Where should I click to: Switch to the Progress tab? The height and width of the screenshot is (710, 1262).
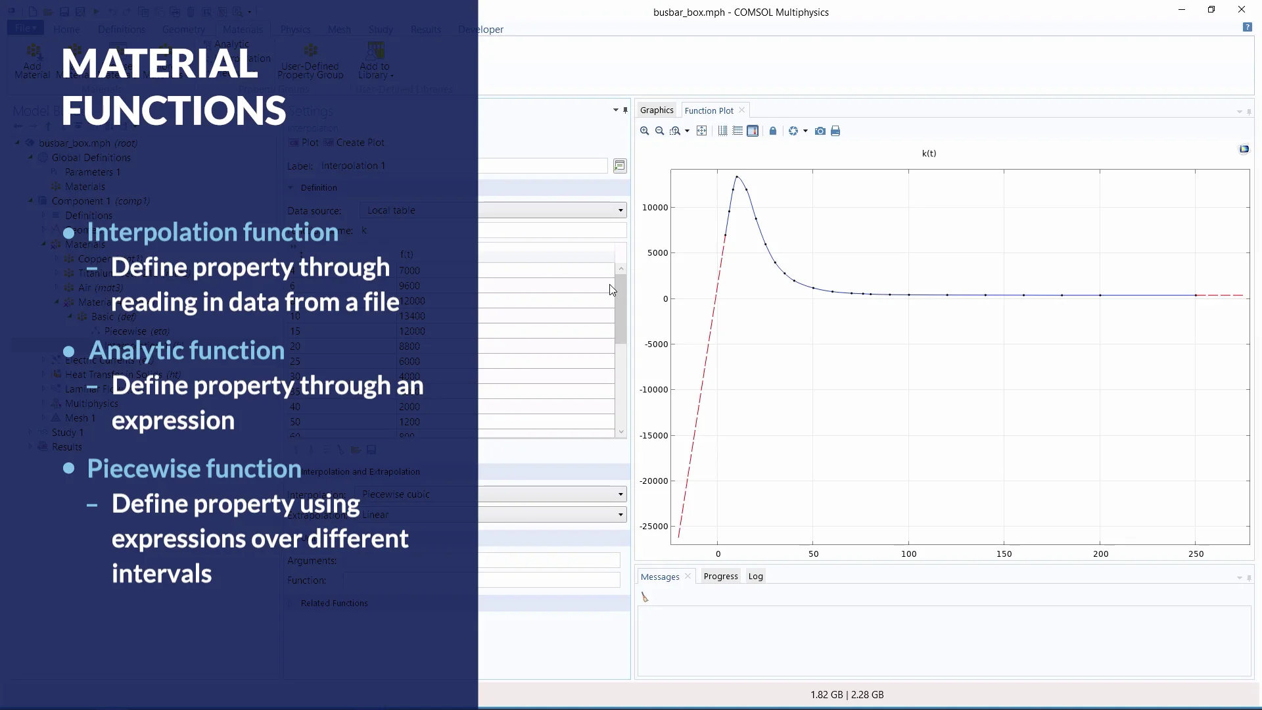(x=720, y=577)
